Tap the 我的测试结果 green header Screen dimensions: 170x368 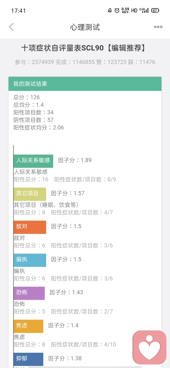(x=85, y=84)
